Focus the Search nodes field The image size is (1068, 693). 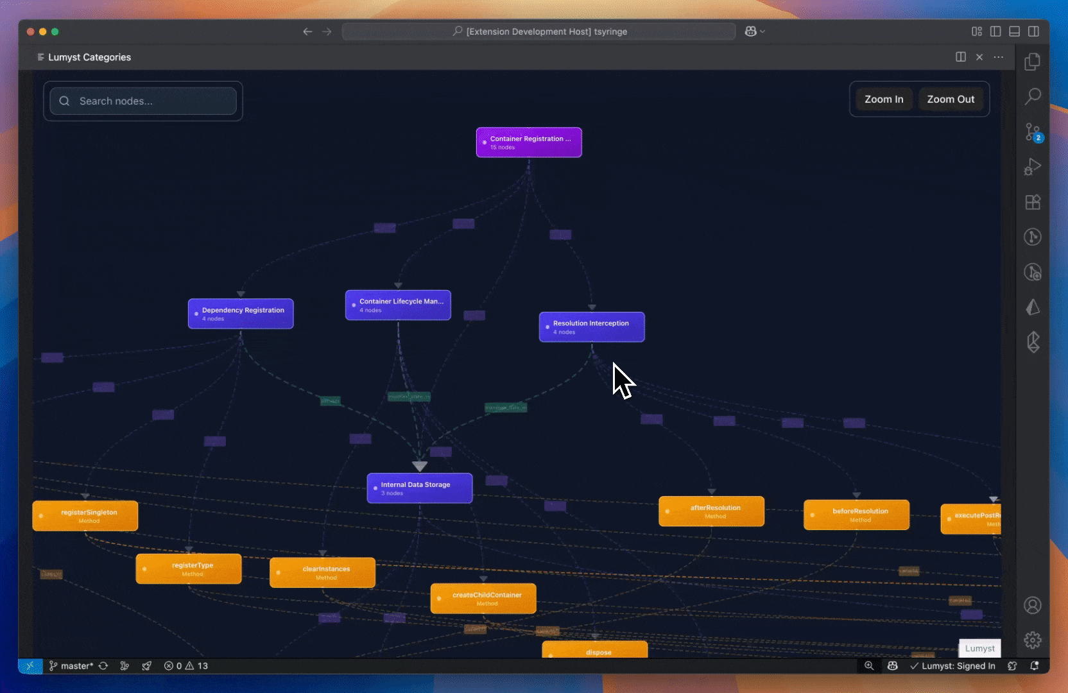click(143, 101)
